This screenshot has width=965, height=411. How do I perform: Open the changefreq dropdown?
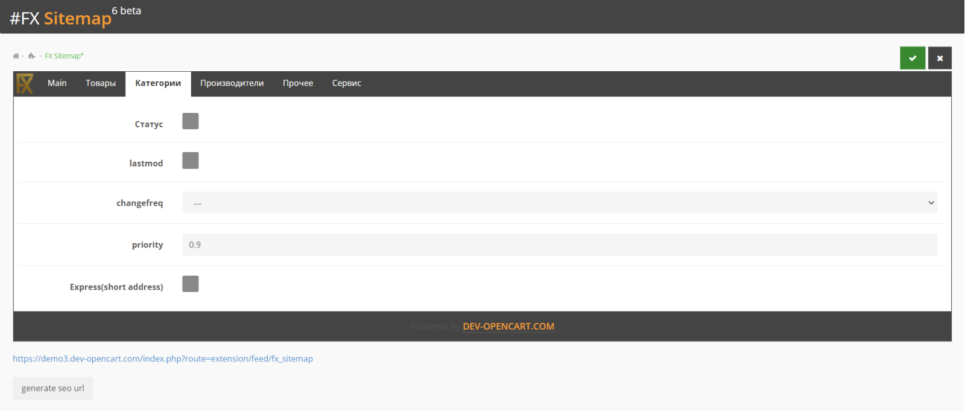click(560, 203)
